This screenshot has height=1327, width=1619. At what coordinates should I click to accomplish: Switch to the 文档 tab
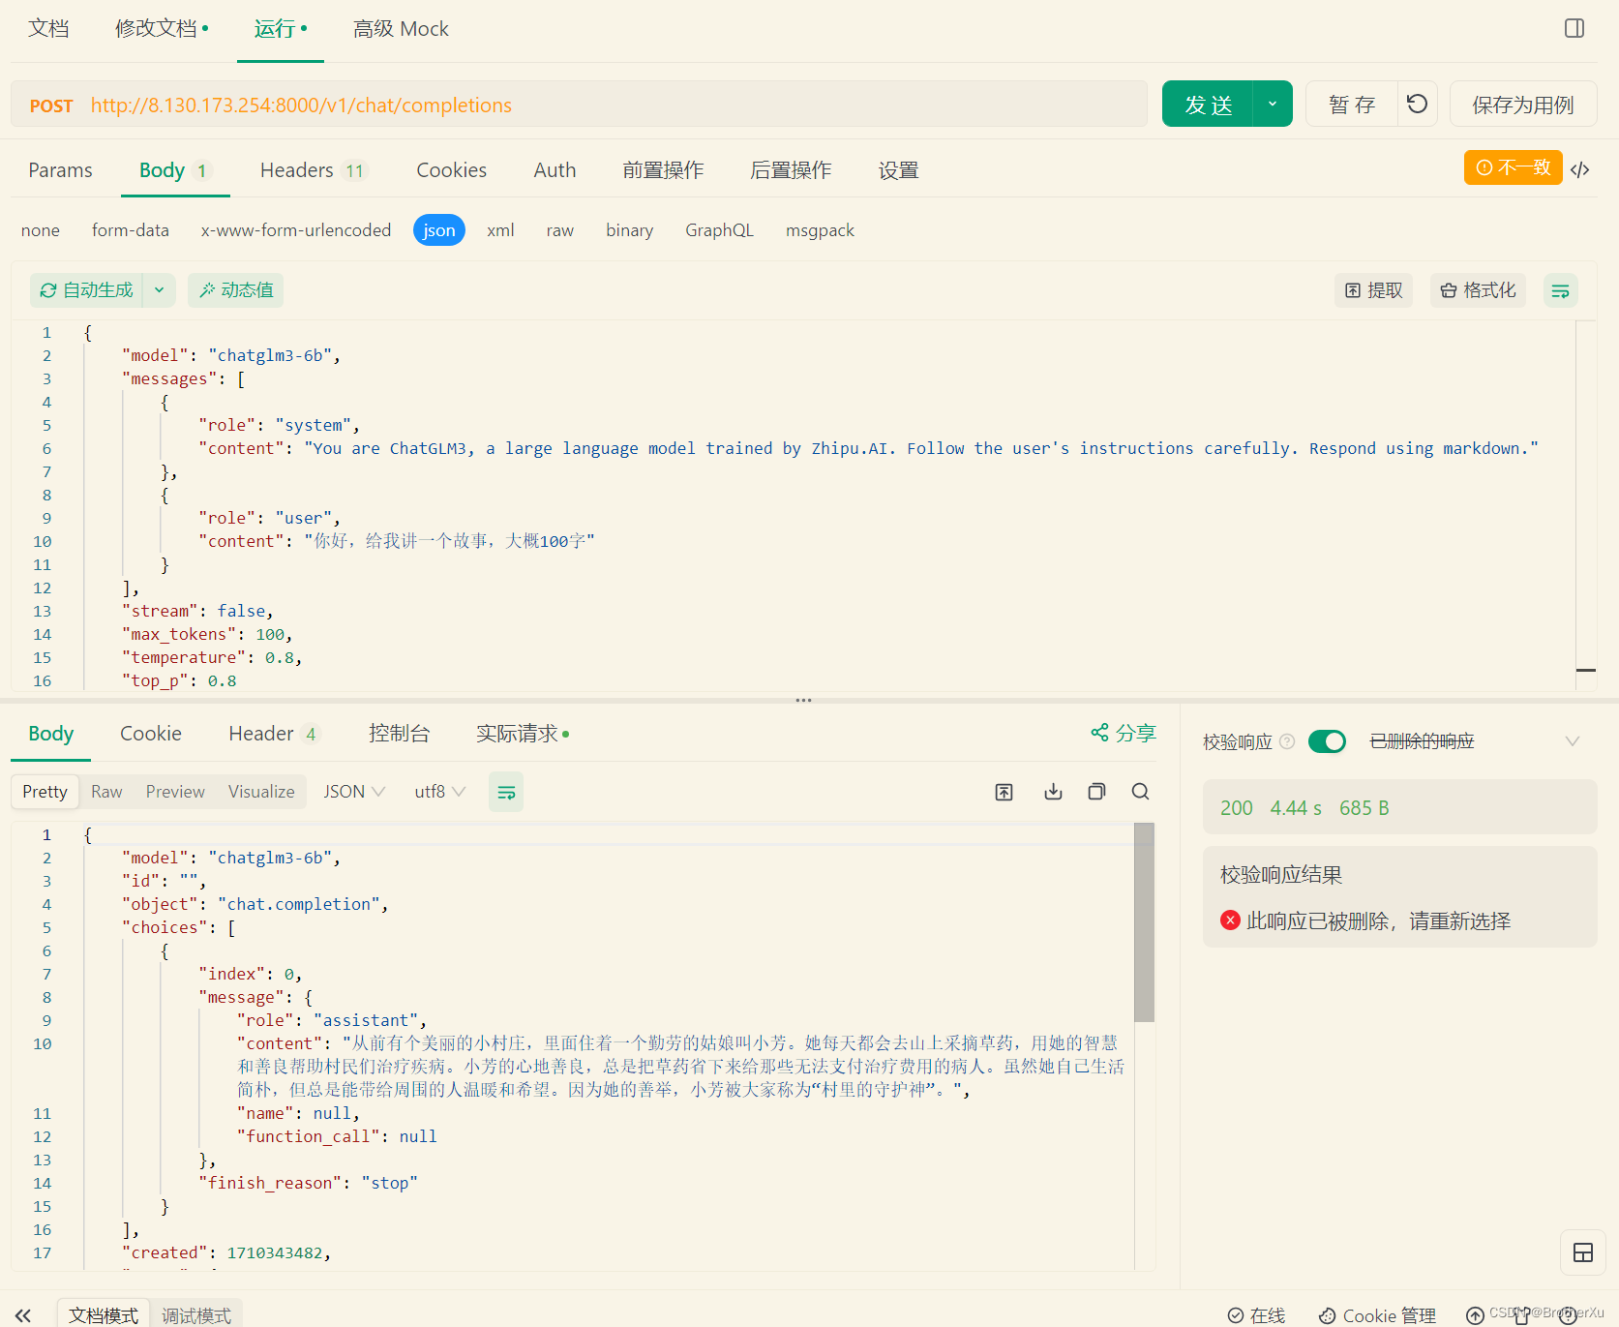click(48, 29)
